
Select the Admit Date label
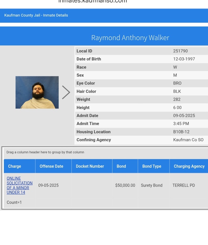pyautogui.click(x=87, y=115)
